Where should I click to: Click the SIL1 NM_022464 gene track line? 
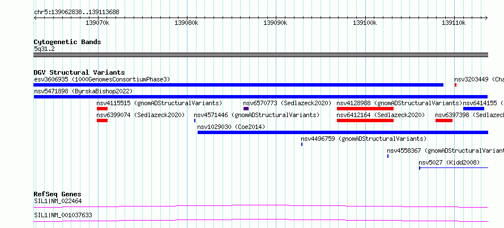pos(260,206)
